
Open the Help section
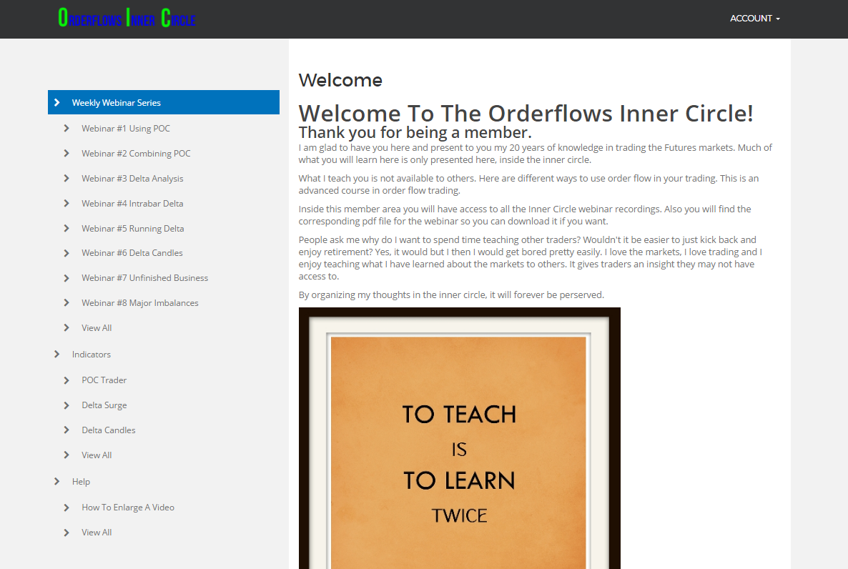tap(81, 482)
